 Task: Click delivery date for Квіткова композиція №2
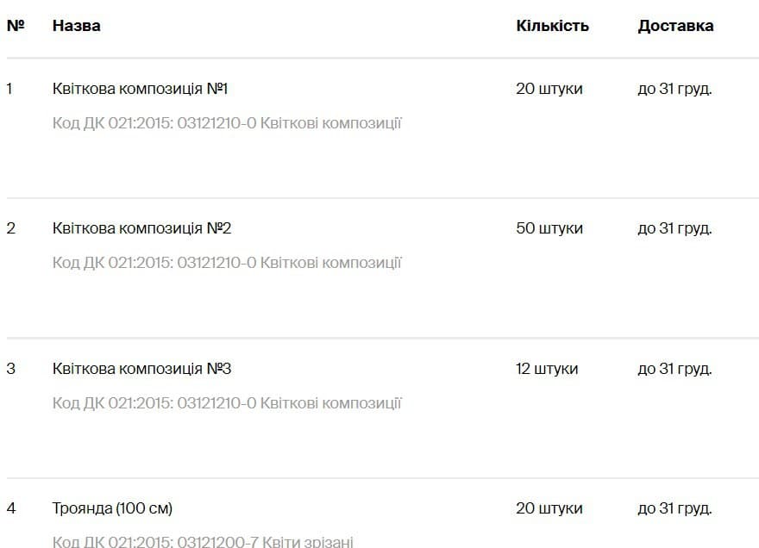coord(674,228)
